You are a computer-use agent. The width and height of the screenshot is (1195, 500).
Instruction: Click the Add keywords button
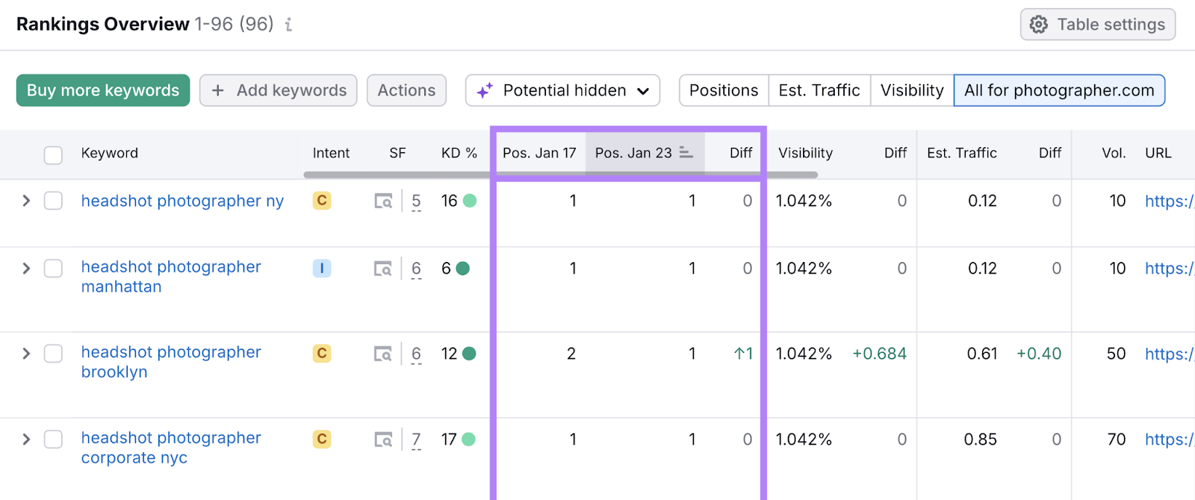(x=278, y=90)
